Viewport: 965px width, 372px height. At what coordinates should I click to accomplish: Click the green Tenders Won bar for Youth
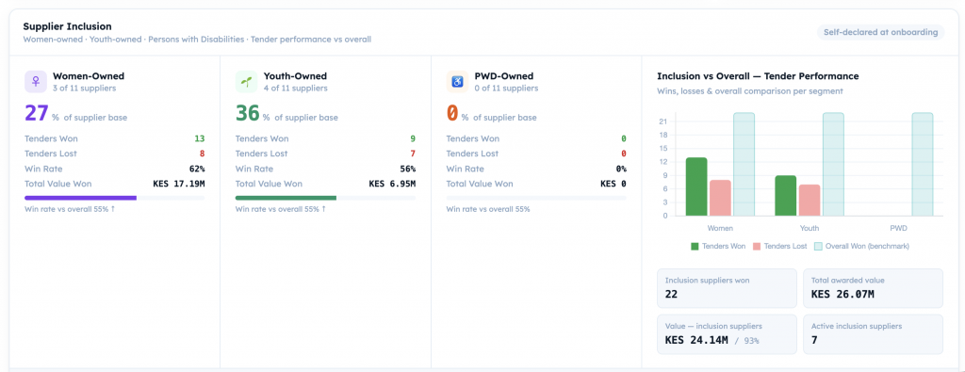tap(785, 196)
